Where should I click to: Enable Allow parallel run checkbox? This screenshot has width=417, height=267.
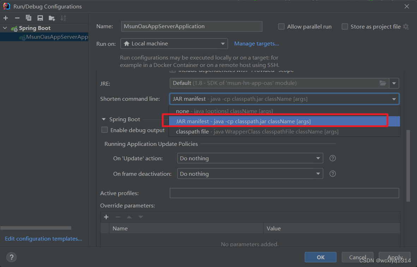[x=281, y=26]
